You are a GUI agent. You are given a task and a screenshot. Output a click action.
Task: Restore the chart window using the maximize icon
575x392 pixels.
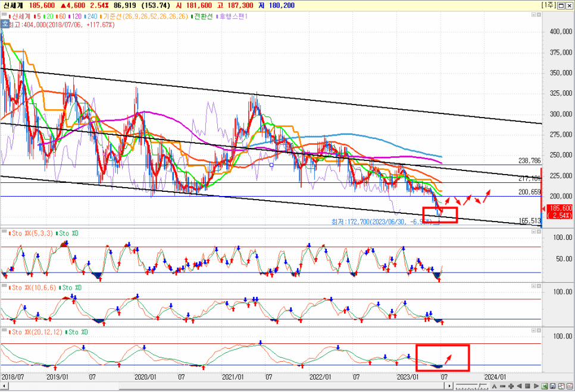click(561, 5)
